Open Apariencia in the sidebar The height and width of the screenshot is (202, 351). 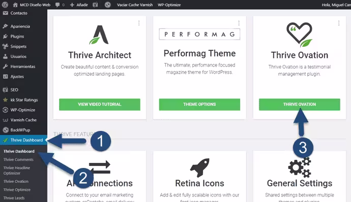click(x=20, y=26)
